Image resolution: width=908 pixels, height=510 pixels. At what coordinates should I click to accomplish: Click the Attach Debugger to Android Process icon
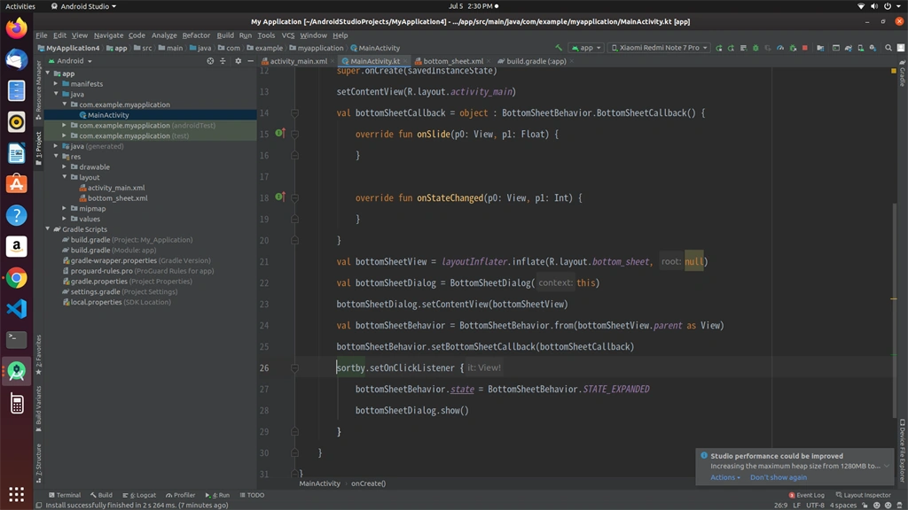793,48
